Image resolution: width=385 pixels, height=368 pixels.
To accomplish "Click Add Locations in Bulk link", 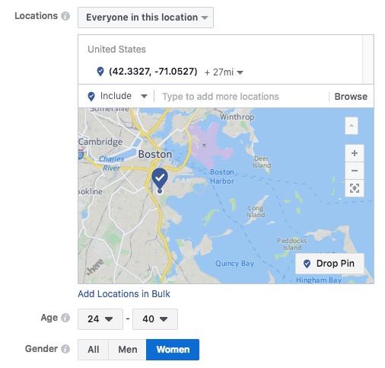I will [124, 294].
